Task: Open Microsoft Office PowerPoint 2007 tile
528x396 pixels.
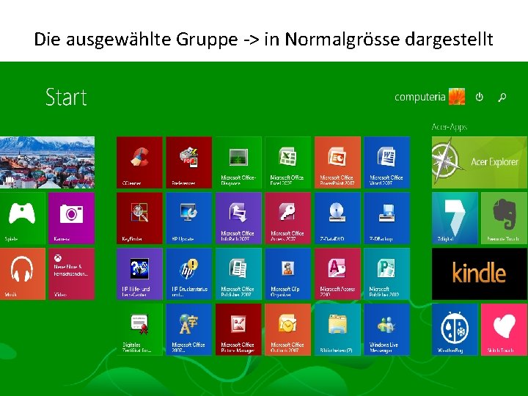Action: pyautogui.click(x=337, y=162)
